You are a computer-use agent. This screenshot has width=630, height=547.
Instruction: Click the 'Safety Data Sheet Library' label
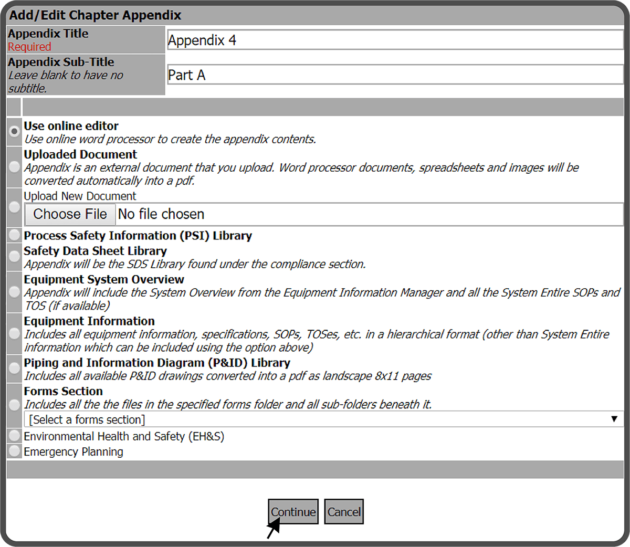(x=95, y=251)
